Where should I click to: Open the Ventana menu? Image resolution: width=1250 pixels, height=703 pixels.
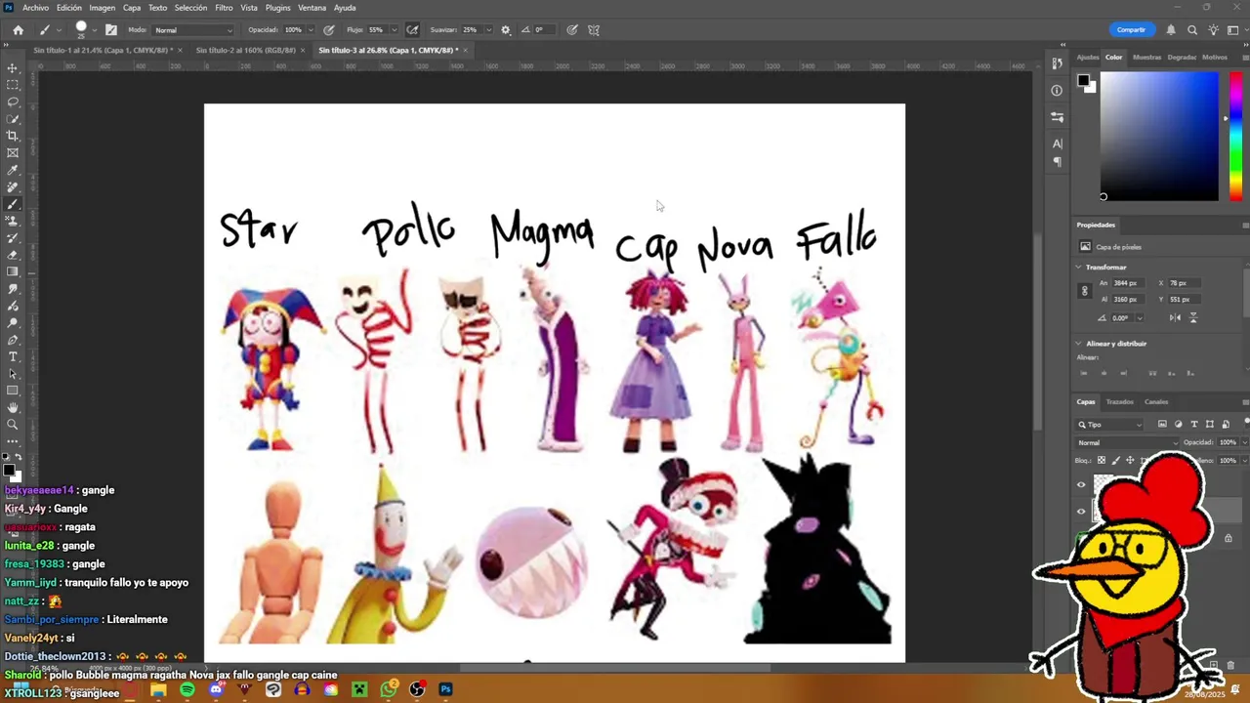coord(312,7)
